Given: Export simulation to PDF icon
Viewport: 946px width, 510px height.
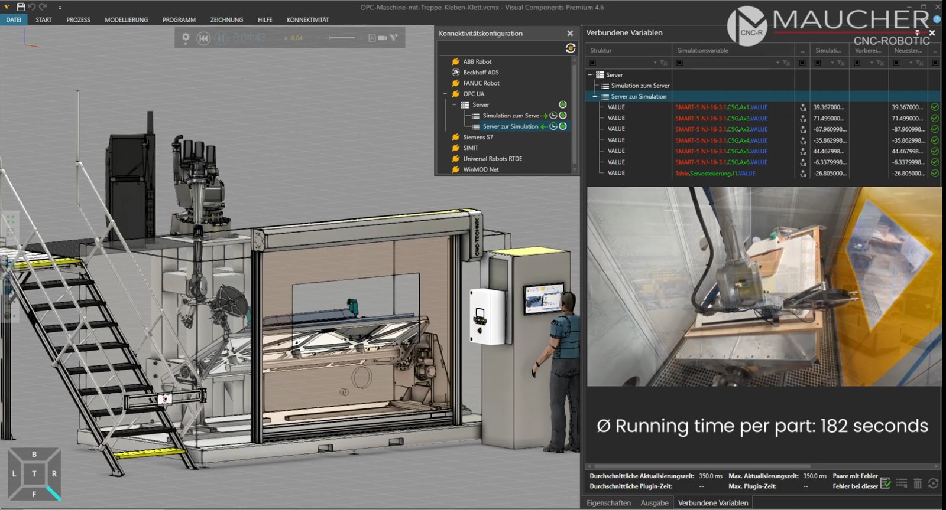Looking at the screenshot, I should tap(372, 38).
